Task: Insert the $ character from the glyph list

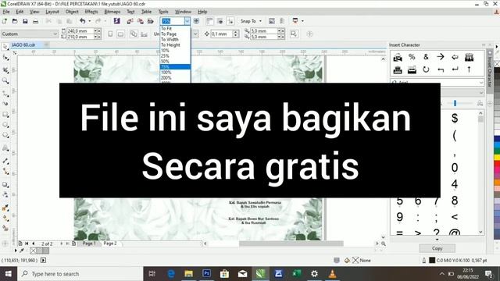Action: click(x=455, y=118)
